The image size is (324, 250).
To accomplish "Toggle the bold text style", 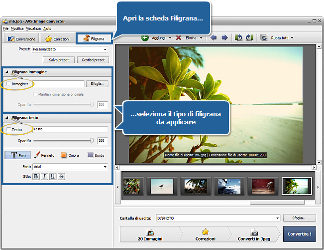I will point(36,176).
